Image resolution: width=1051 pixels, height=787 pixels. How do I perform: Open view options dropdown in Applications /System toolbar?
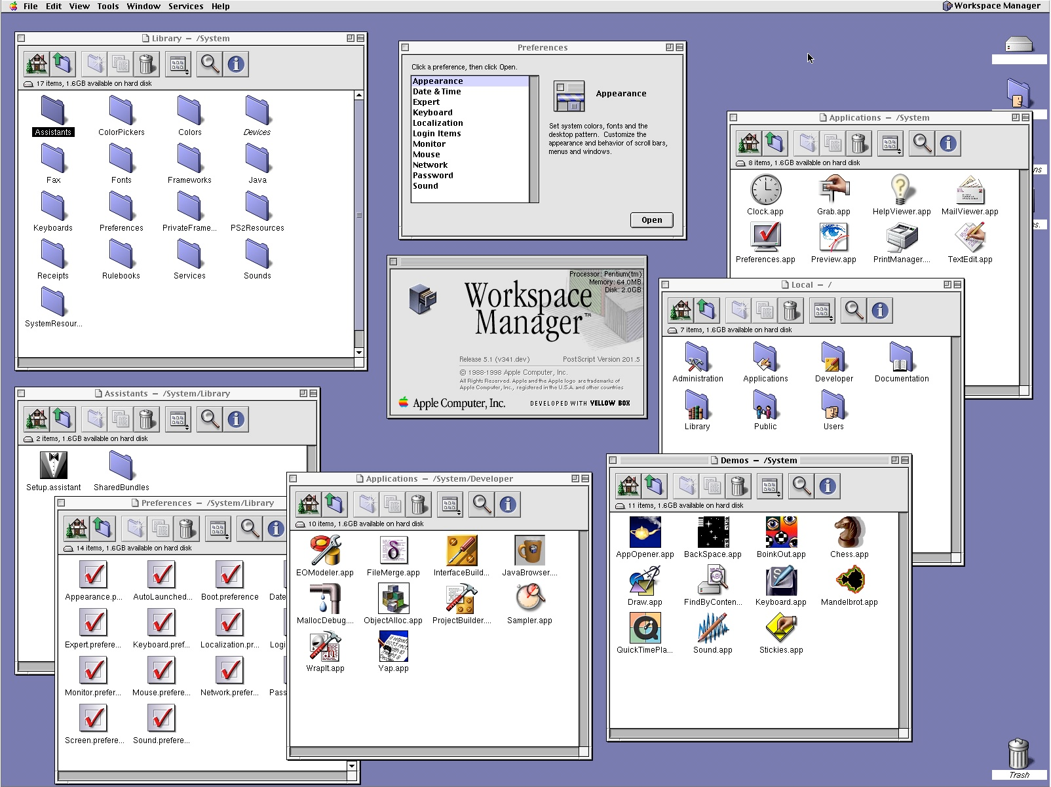point(890,143)
